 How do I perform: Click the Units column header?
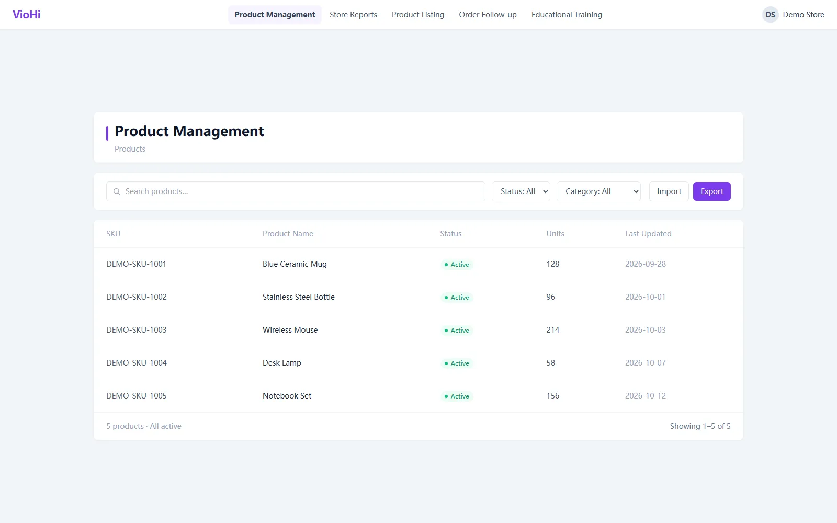[x=556, y=234]
